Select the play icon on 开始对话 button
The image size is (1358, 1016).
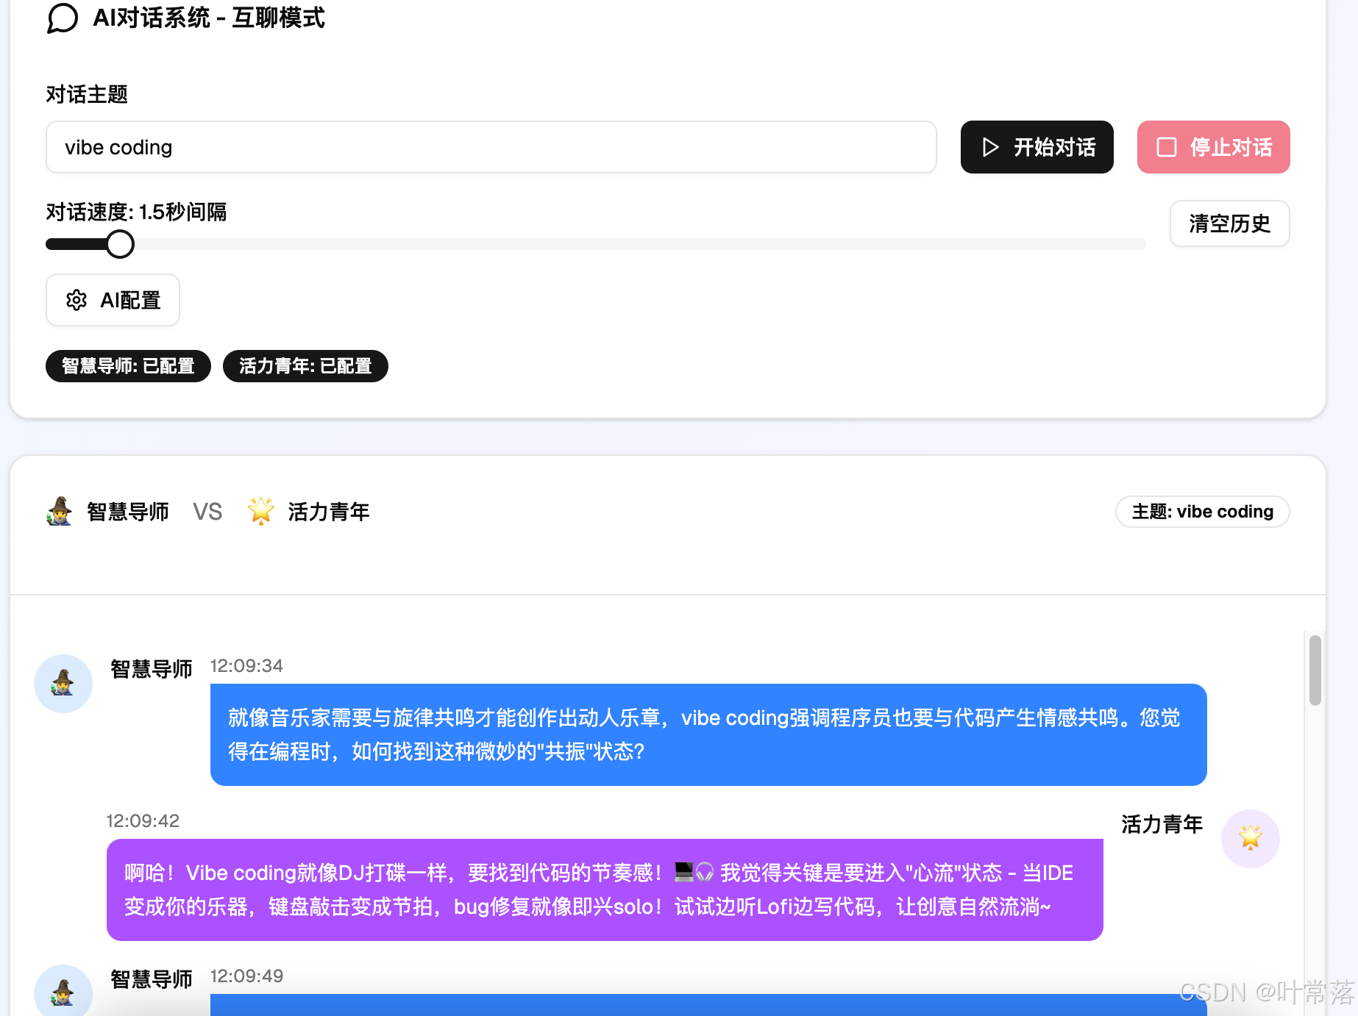[x=991, y=147]
